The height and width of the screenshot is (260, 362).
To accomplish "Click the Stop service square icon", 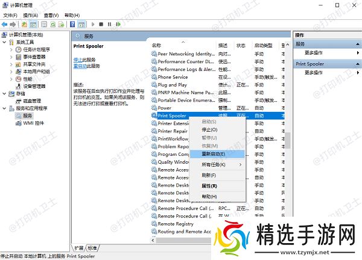I will click(101, 25).
